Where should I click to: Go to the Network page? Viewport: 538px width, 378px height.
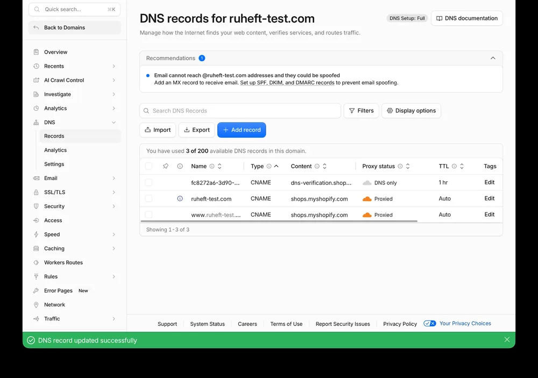tap(74, 305)
